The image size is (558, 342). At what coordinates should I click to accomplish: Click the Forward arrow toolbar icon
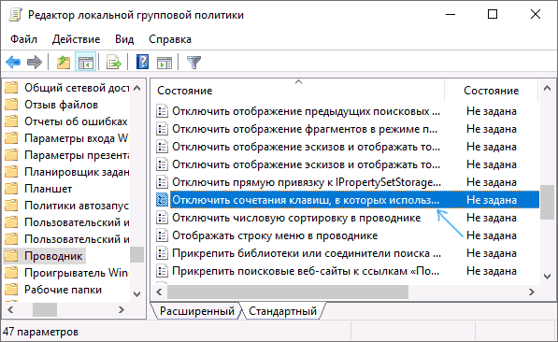pyautogui.click(x=35, y=63)
